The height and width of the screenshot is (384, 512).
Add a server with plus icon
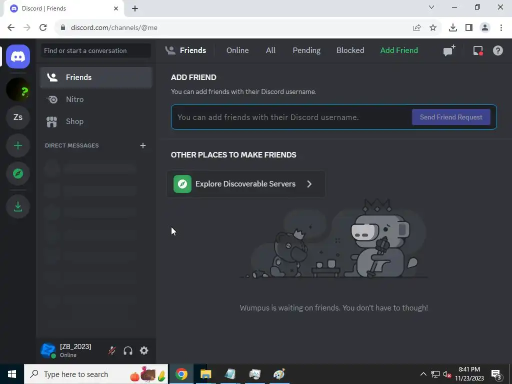pyautogui.click(x=18, y=145)
